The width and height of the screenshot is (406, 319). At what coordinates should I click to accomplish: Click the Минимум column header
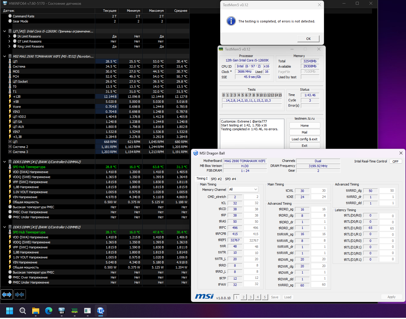131,11
